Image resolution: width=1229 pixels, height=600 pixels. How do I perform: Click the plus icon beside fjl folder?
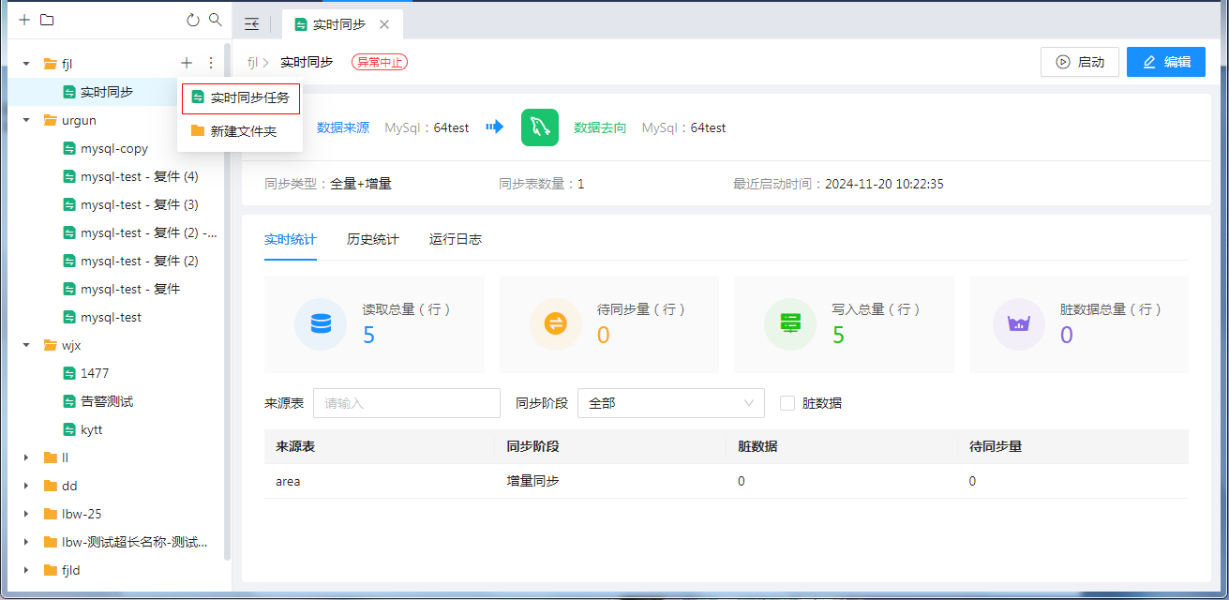pos(187,63)
